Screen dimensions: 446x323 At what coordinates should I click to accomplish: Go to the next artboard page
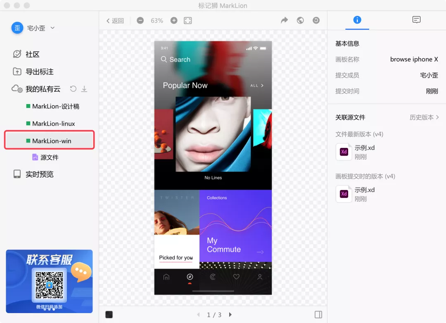(230, 315)
